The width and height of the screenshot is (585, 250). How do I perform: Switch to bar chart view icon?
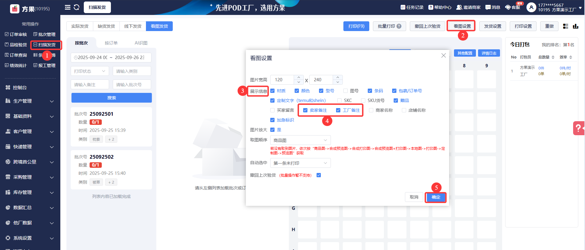576,26
